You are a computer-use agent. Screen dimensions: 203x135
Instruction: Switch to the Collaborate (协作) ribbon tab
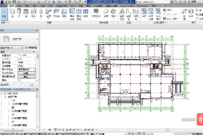point(73,6)
